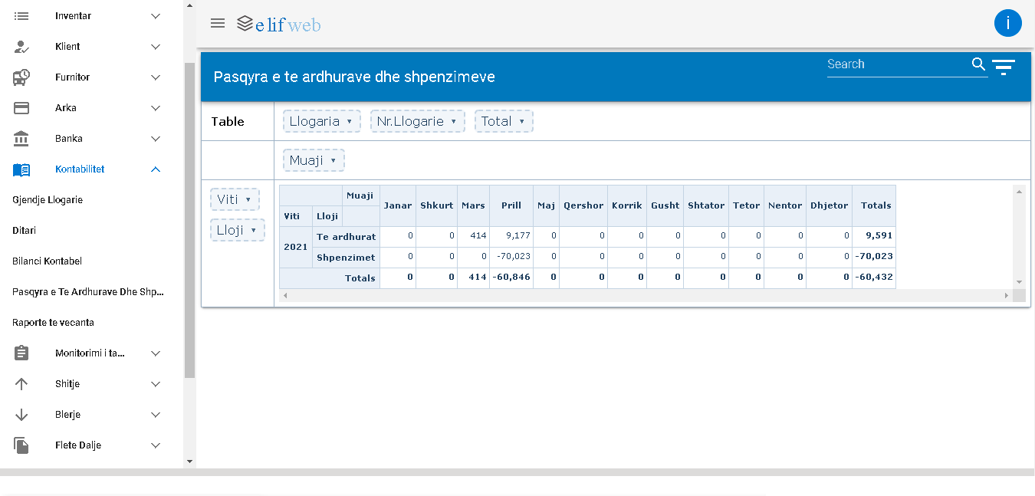Expand the Klient menu chevron
This screenshot has height=496, width=1035.
pos(156,47)
